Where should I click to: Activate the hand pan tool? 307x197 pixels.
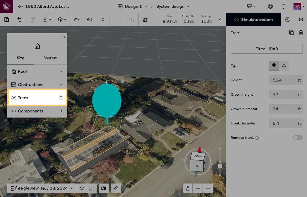(188, 188)
